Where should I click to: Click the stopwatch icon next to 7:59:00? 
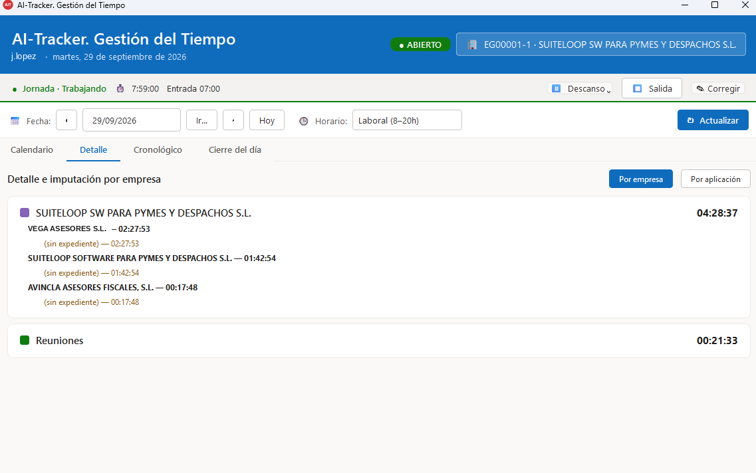click(120, 88)
